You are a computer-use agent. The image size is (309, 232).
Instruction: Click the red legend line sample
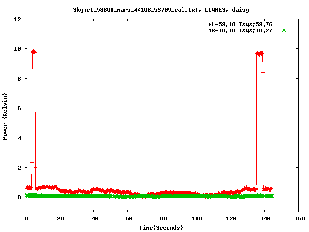click(x=284, y=24)
